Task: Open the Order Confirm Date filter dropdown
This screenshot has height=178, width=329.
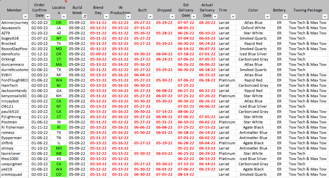Action: 47,16
